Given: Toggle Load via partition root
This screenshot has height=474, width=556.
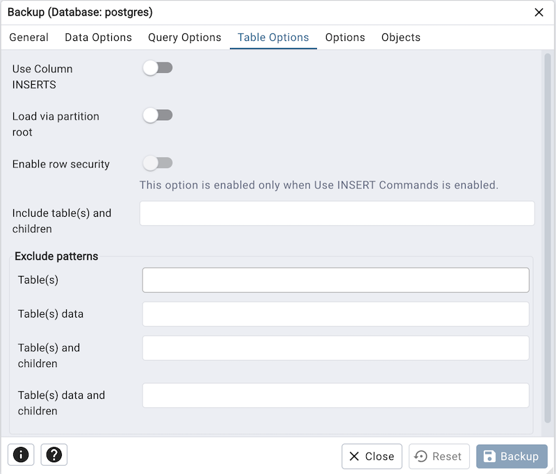Looking at the screenshot, I should [x=158, y=115].
